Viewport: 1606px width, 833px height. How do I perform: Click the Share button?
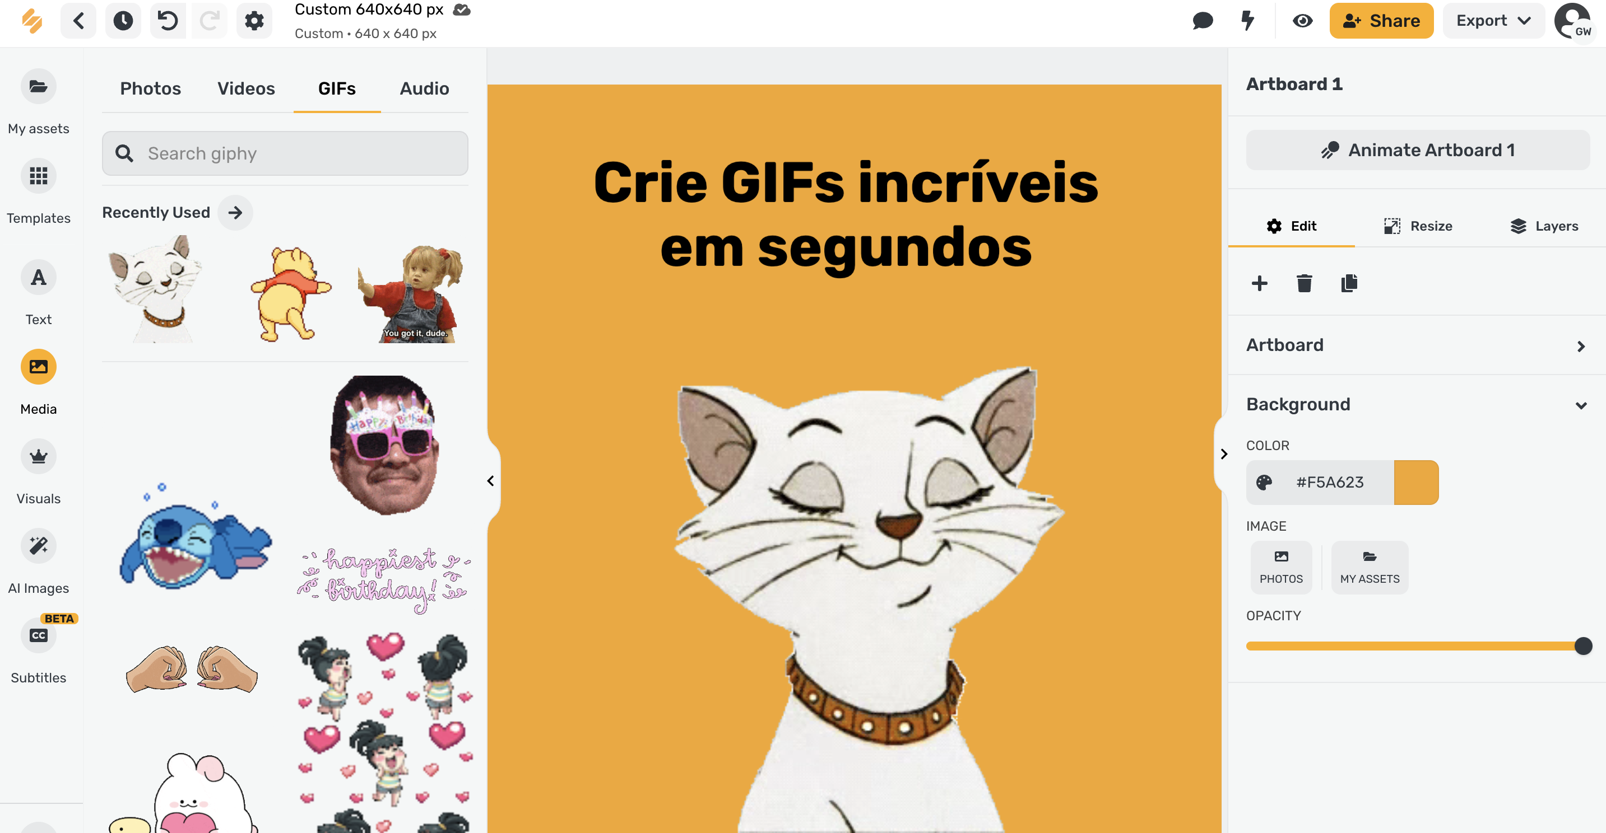pyautogui.click(x=1381, y=21)
